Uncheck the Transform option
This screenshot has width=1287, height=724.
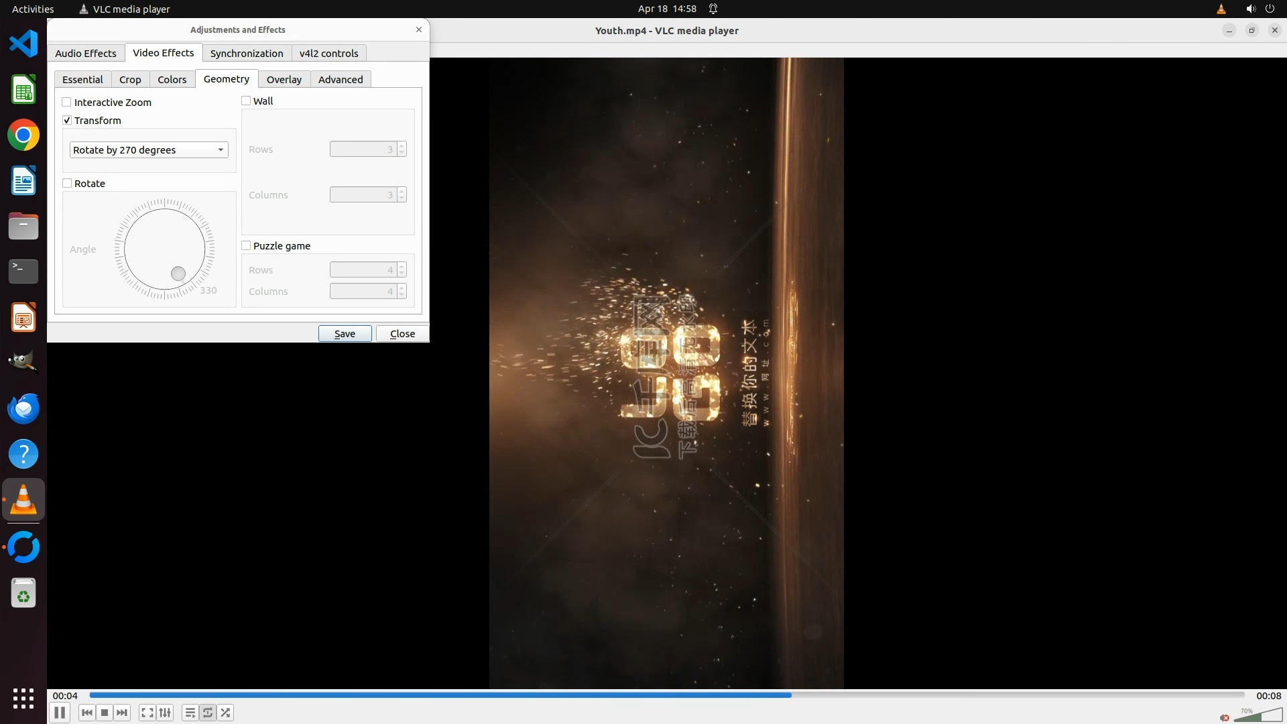point(67,121)
